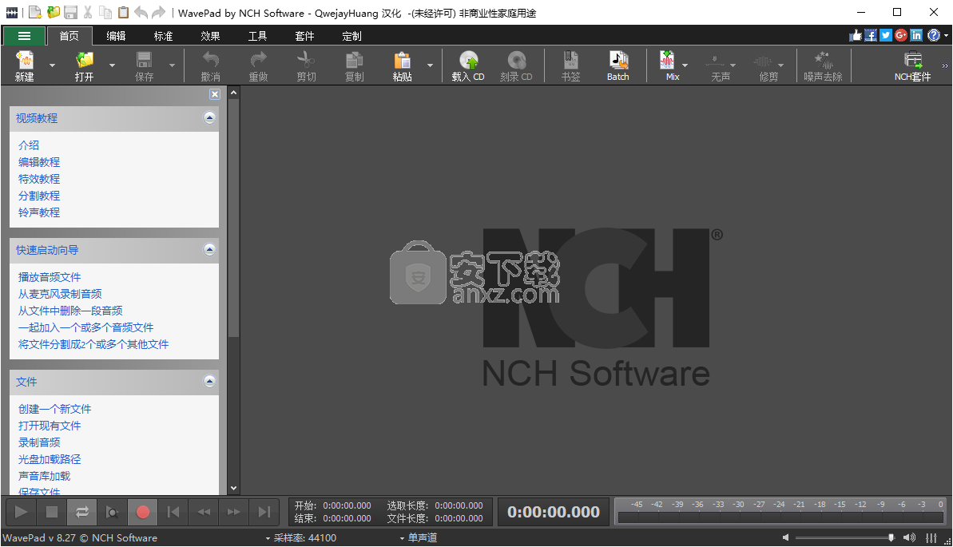Open the NCH Suite (NCH套件) icon

pos(912,61)
